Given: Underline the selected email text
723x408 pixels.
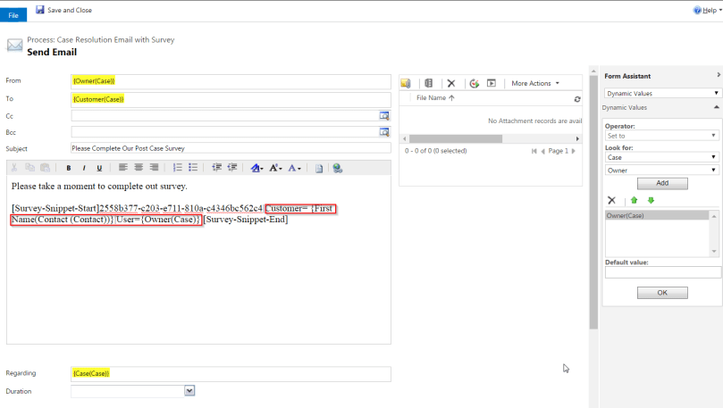Looking at the screenshot, I should (99, 168).
